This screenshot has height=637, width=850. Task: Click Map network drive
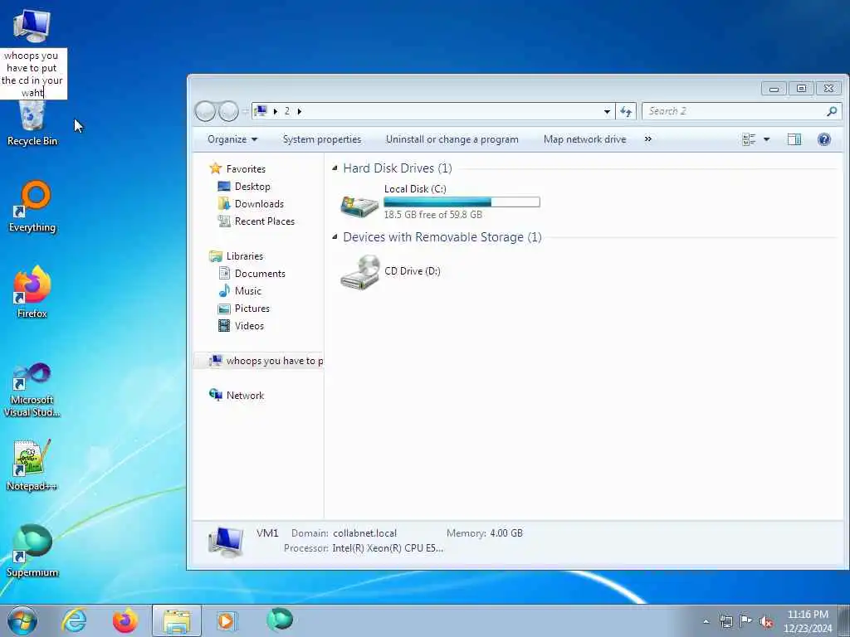[x=585, y=139]
